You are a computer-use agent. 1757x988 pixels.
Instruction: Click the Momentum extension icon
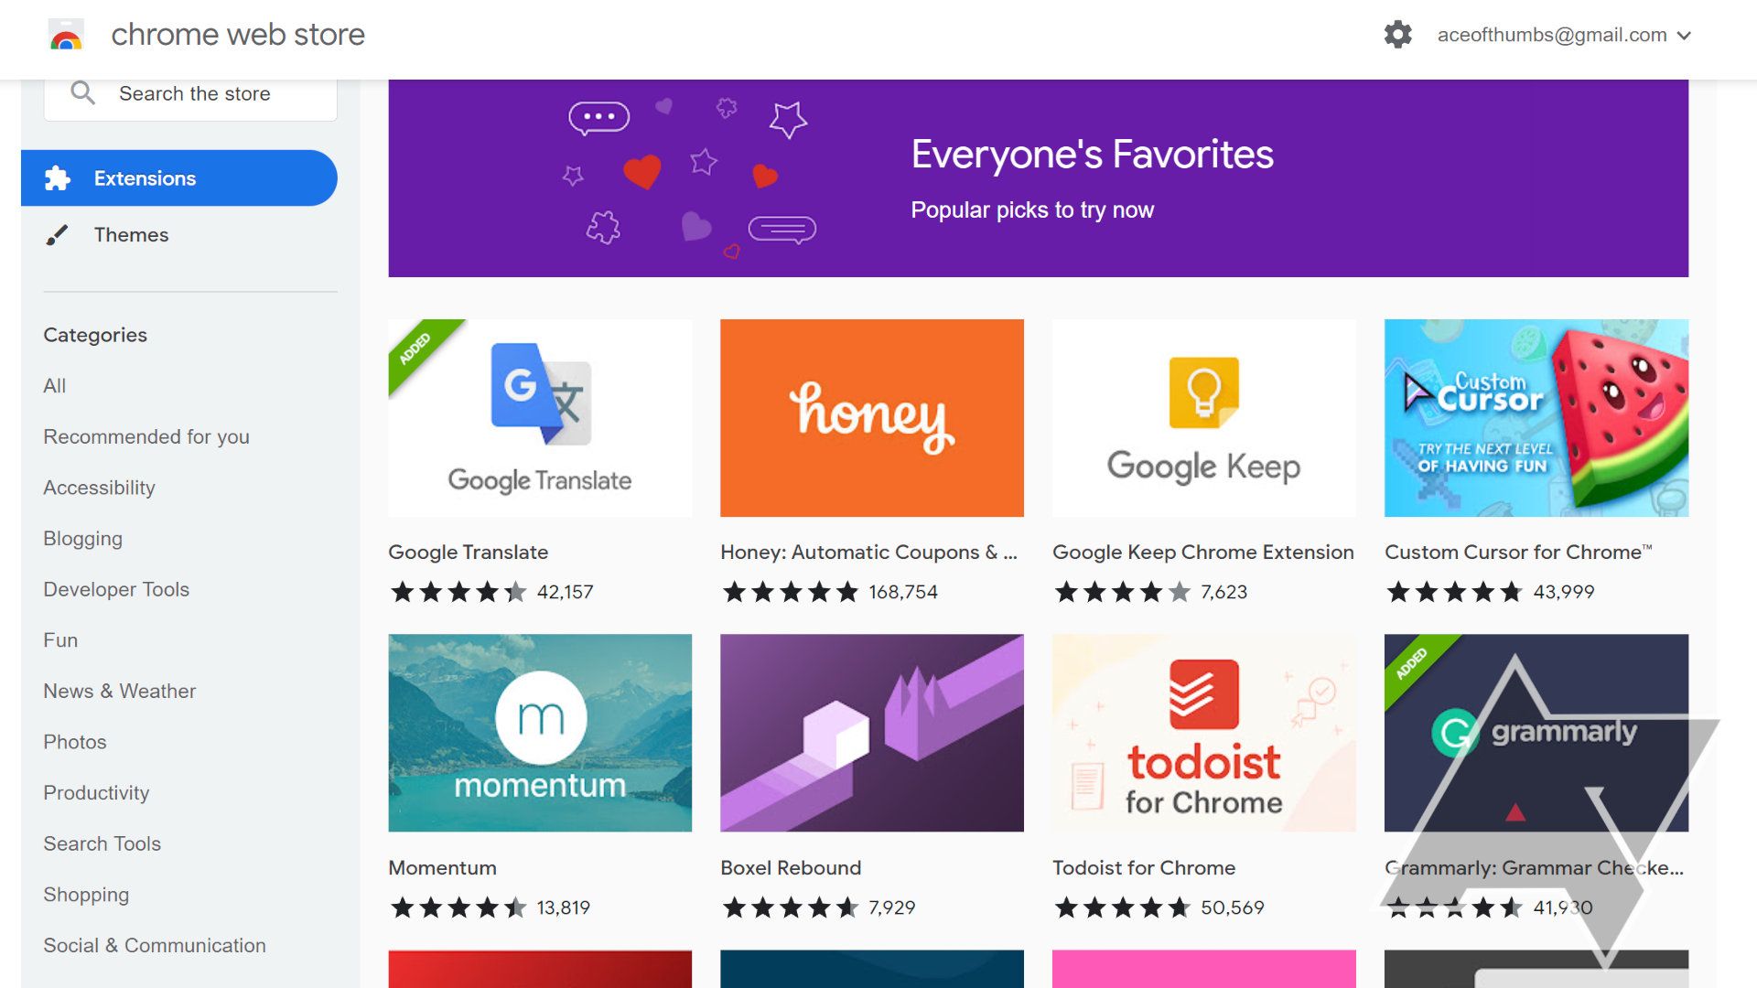541,732
